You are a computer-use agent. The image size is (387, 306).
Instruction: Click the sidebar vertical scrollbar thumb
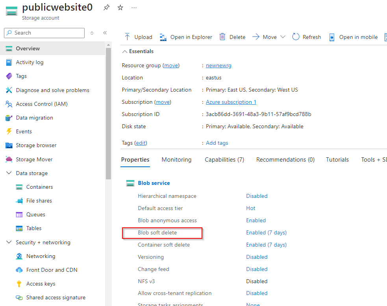pyautogui.click(x=108, y=113)
